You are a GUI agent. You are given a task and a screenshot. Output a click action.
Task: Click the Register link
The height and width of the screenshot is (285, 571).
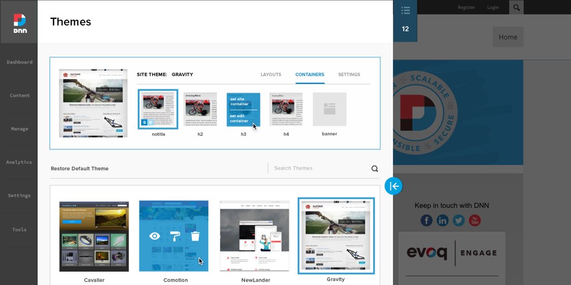pyautogui.click(x=466, y=7)
